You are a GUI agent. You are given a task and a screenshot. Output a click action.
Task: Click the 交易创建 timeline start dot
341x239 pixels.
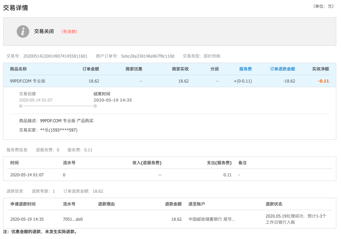(x=21, y=106)
